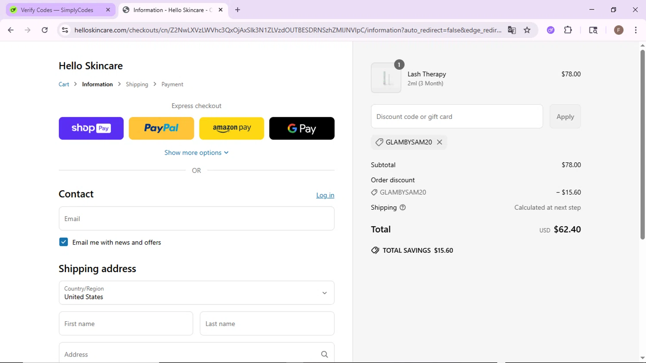Uncheck Email me with news and offers
Screen dimensions: 646x363
tap(63, 242)
